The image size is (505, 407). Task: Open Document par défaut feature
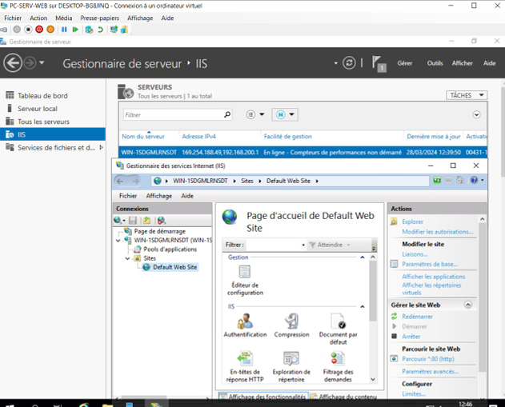(x=338, y=321)
